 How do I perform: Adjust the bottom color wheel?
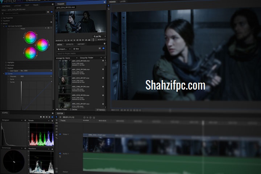click(x=30, y=53)
